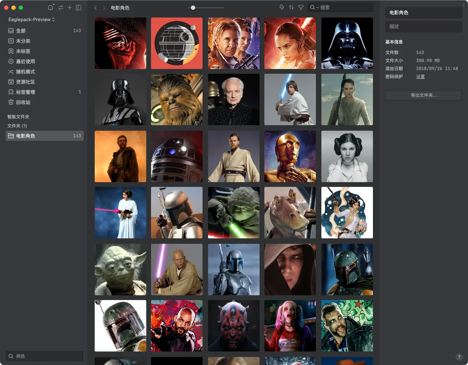Click the 未分类 sidebar icon
This screenshot has width=468, height=365.
click(x=11, y=41)
